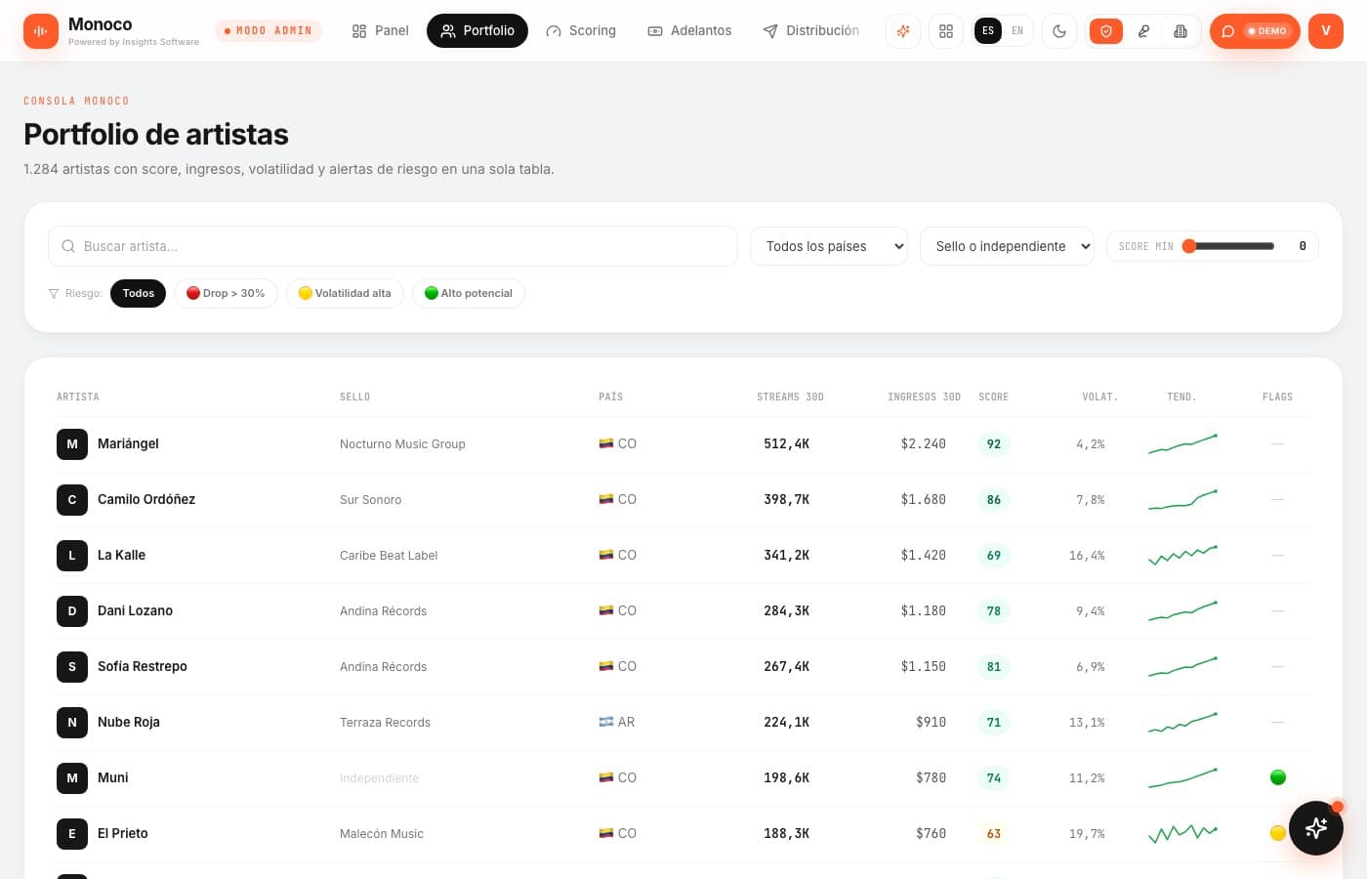Viewport: 1367px width, 879px height.
Task: Open the V user avatar
Action: click(1326, 31)
